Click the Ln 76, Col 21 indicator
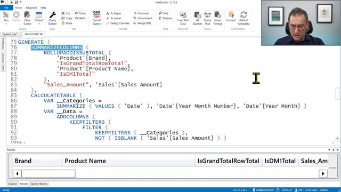The width and height of the screenshot is (341, 192). tap(241, 190)
